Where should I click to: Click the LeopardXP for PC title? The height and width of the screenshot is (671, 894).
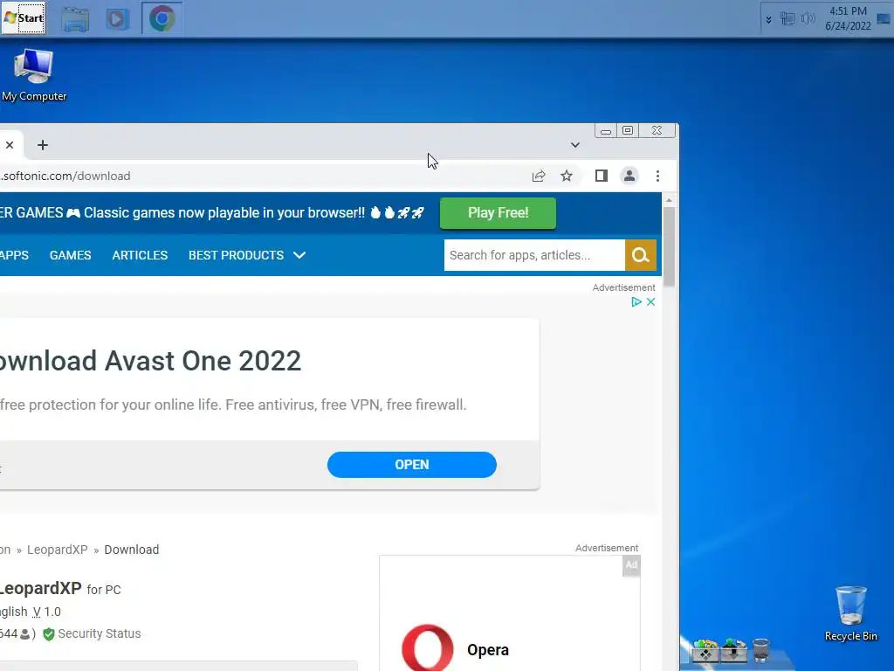pyautogui.click(x=60, y=588)
